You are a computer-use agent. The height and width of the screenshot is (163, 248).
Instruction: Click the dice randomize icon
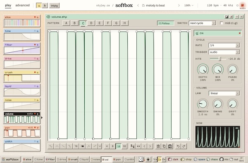(141, 159)
